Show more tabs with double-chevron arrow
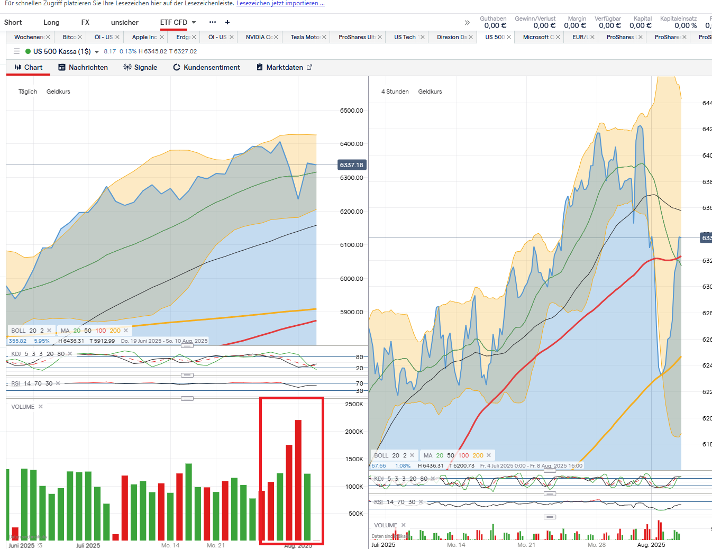 467,23
